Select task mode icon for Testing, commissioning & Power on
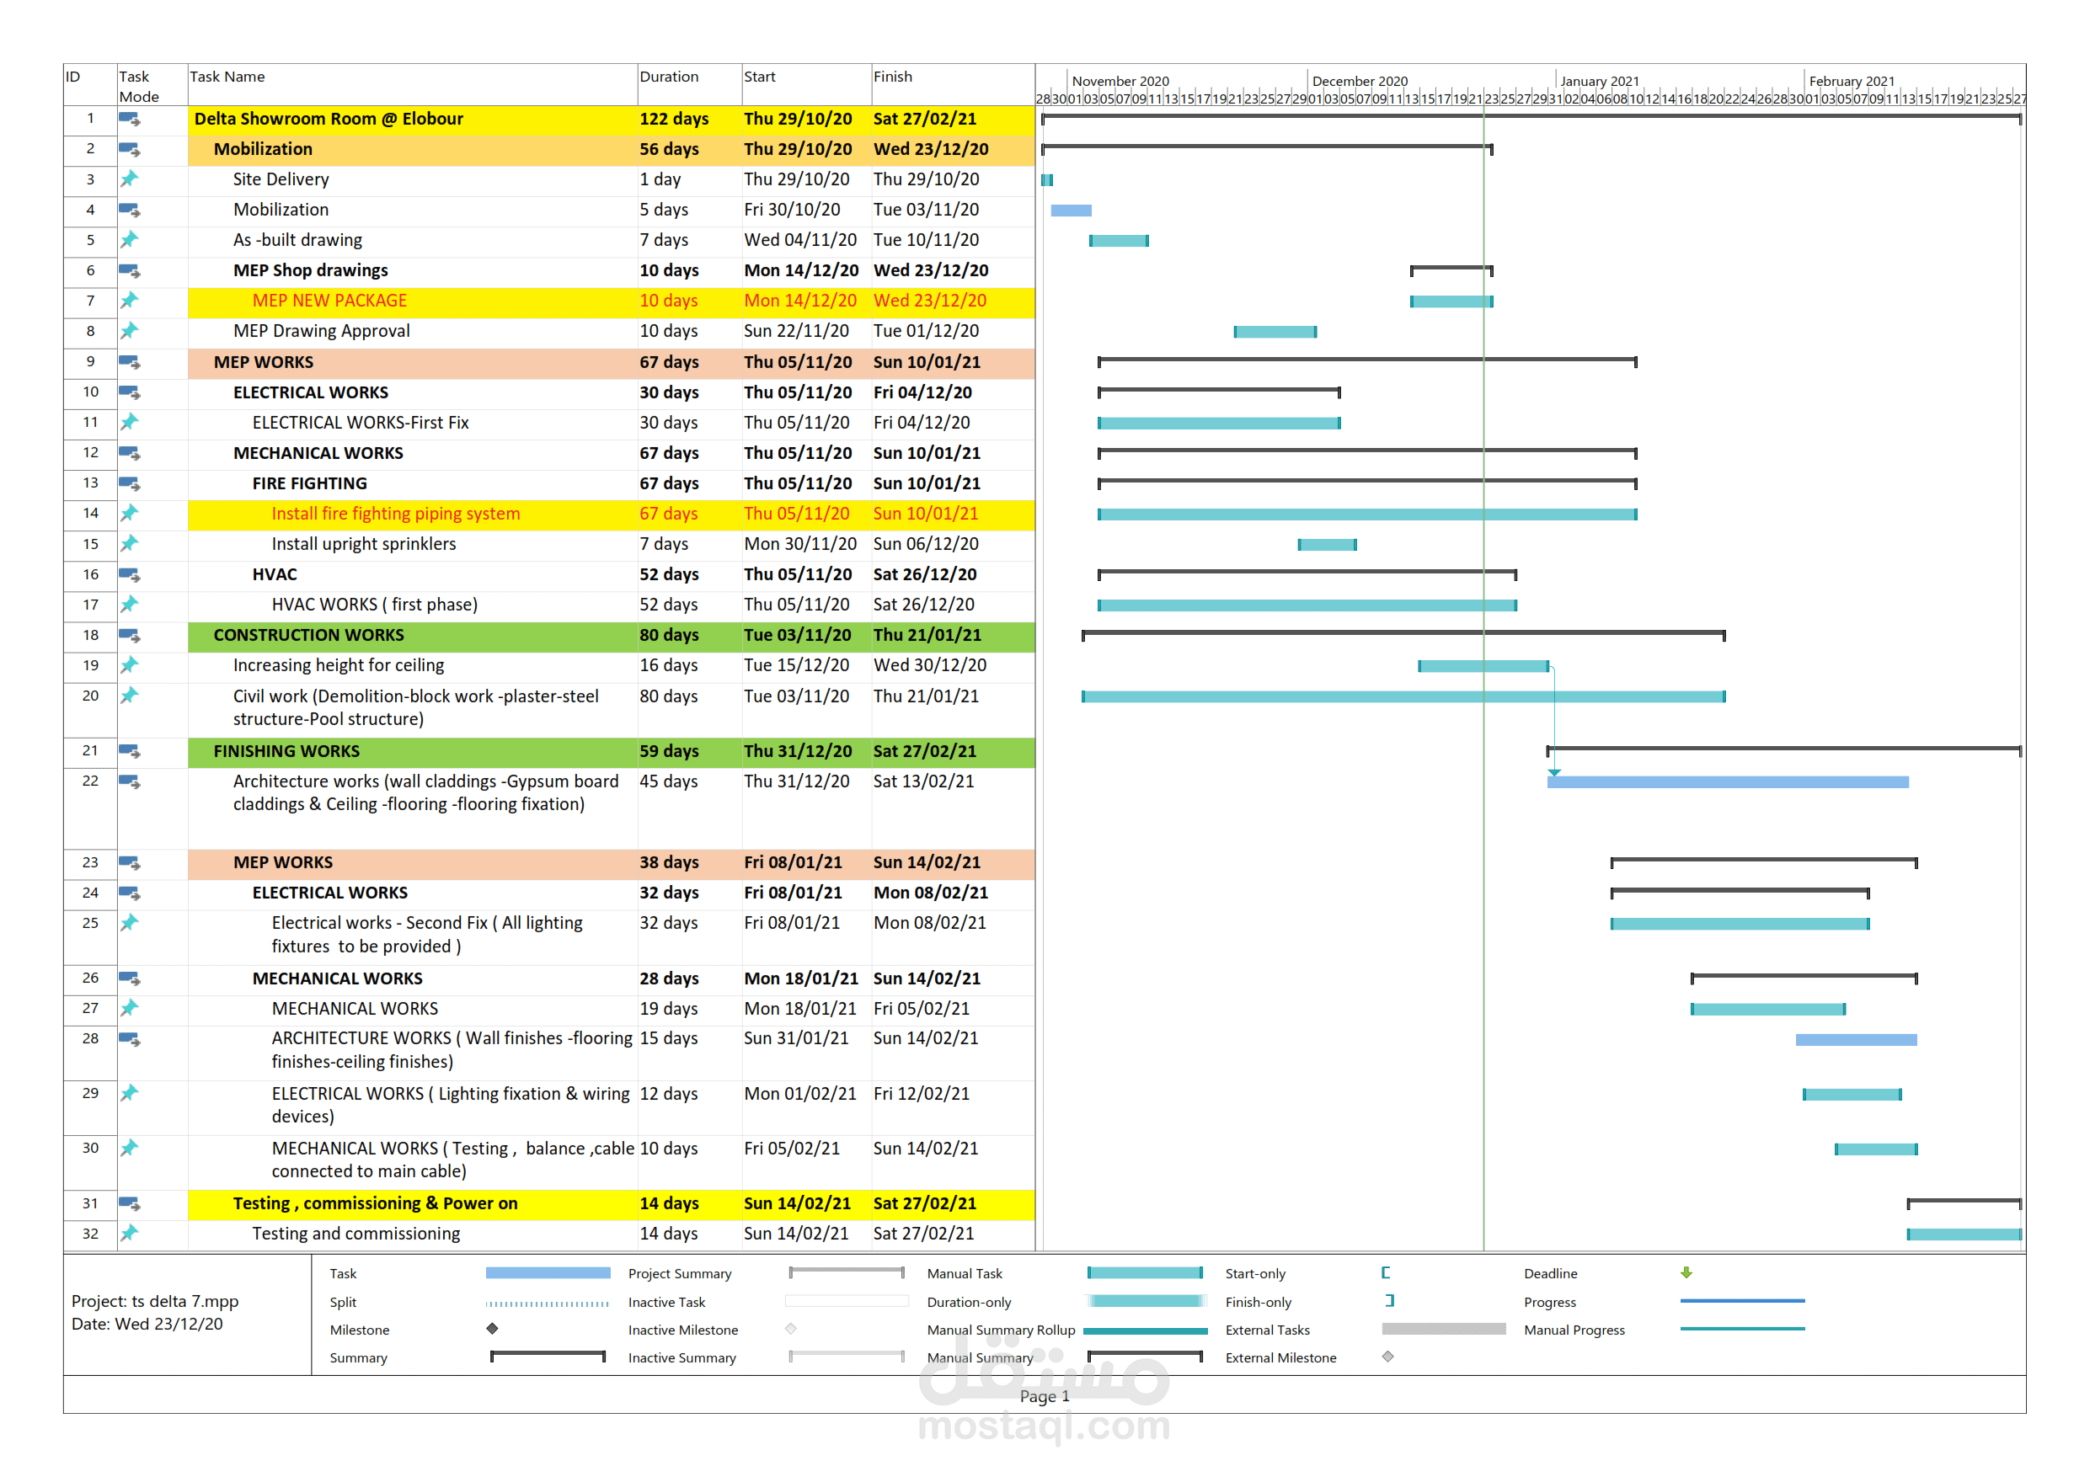The width and height of the screenshot is (2090, 1477). [x=129, y=1204]
